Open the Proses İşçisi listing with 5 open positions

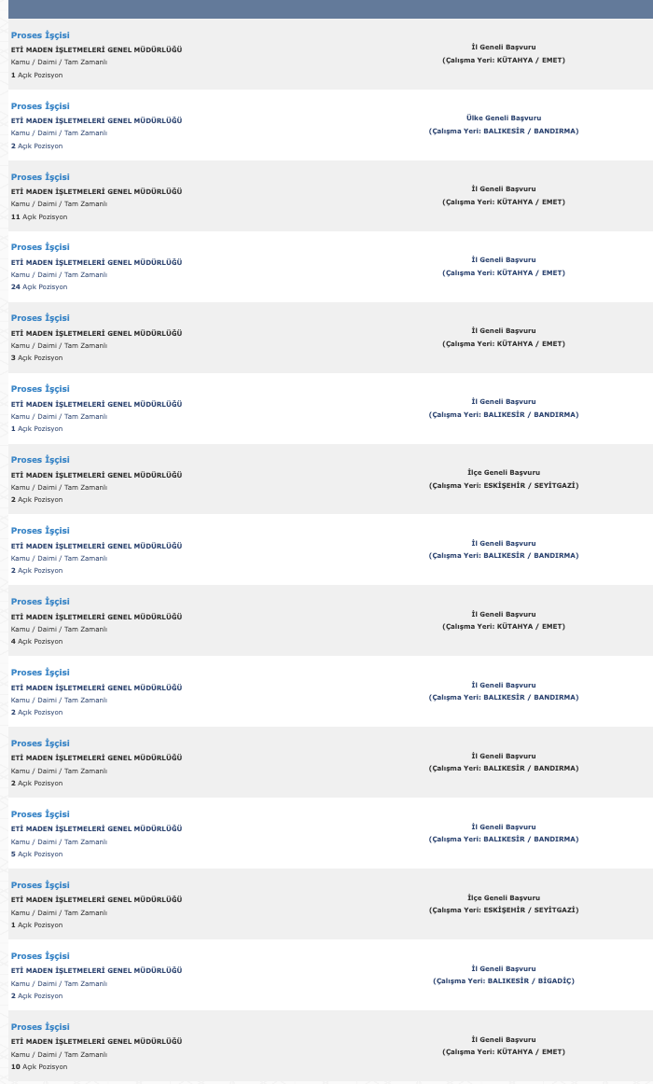[40, 814]
